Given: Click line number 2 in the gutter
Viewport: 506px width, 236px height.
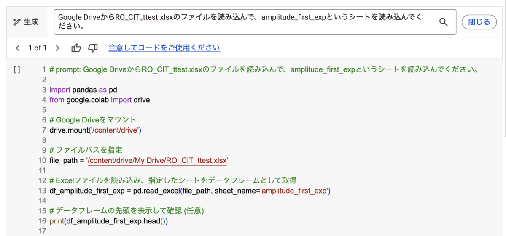Looking at the screenshot, I should coord(43,80).
